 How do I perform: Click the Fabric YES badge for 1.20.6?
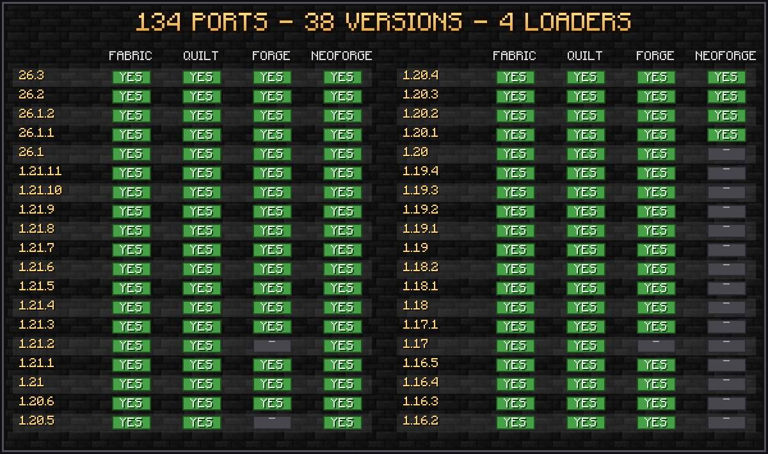point(131,403)
